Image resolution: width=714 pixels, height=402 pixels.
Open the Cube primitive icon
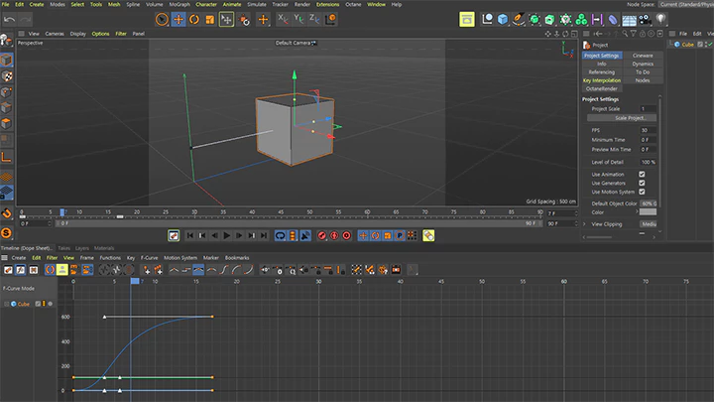tap(503, 19)
